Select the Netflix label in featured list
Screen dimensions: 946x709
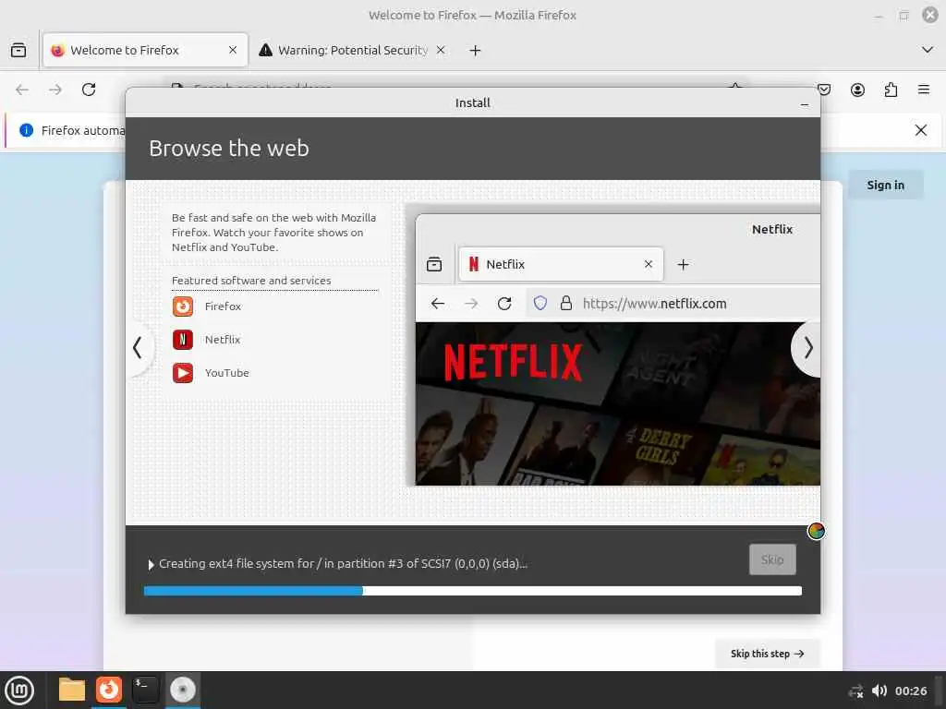tap(223, 340)
